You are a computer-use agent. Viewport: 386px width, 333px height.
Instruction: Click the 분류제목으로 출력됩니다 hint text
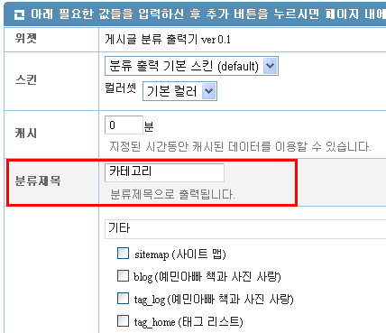tap(172, 194)
